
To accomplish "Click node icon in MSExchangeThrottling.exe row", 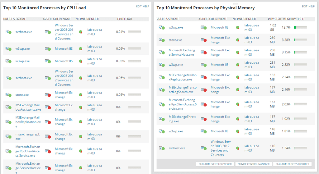I will click(x=238, y=119).
